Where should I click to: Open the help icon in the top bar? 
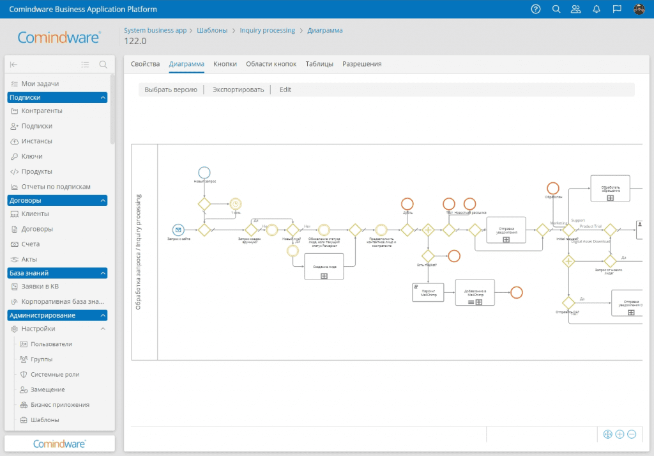pos(535,9)
